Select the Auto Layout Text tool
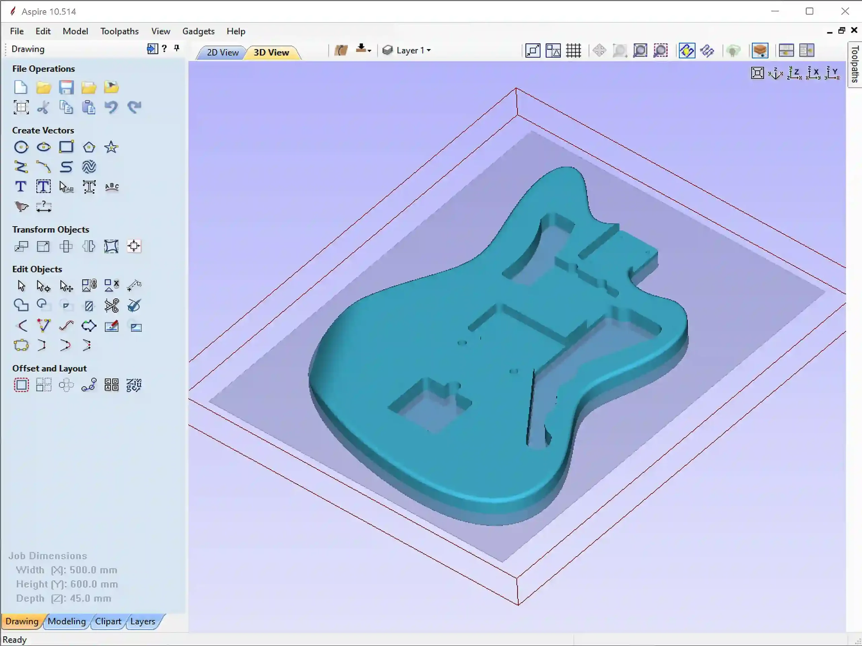The height and width of the screenshot is (646, 862). [43, 187]
